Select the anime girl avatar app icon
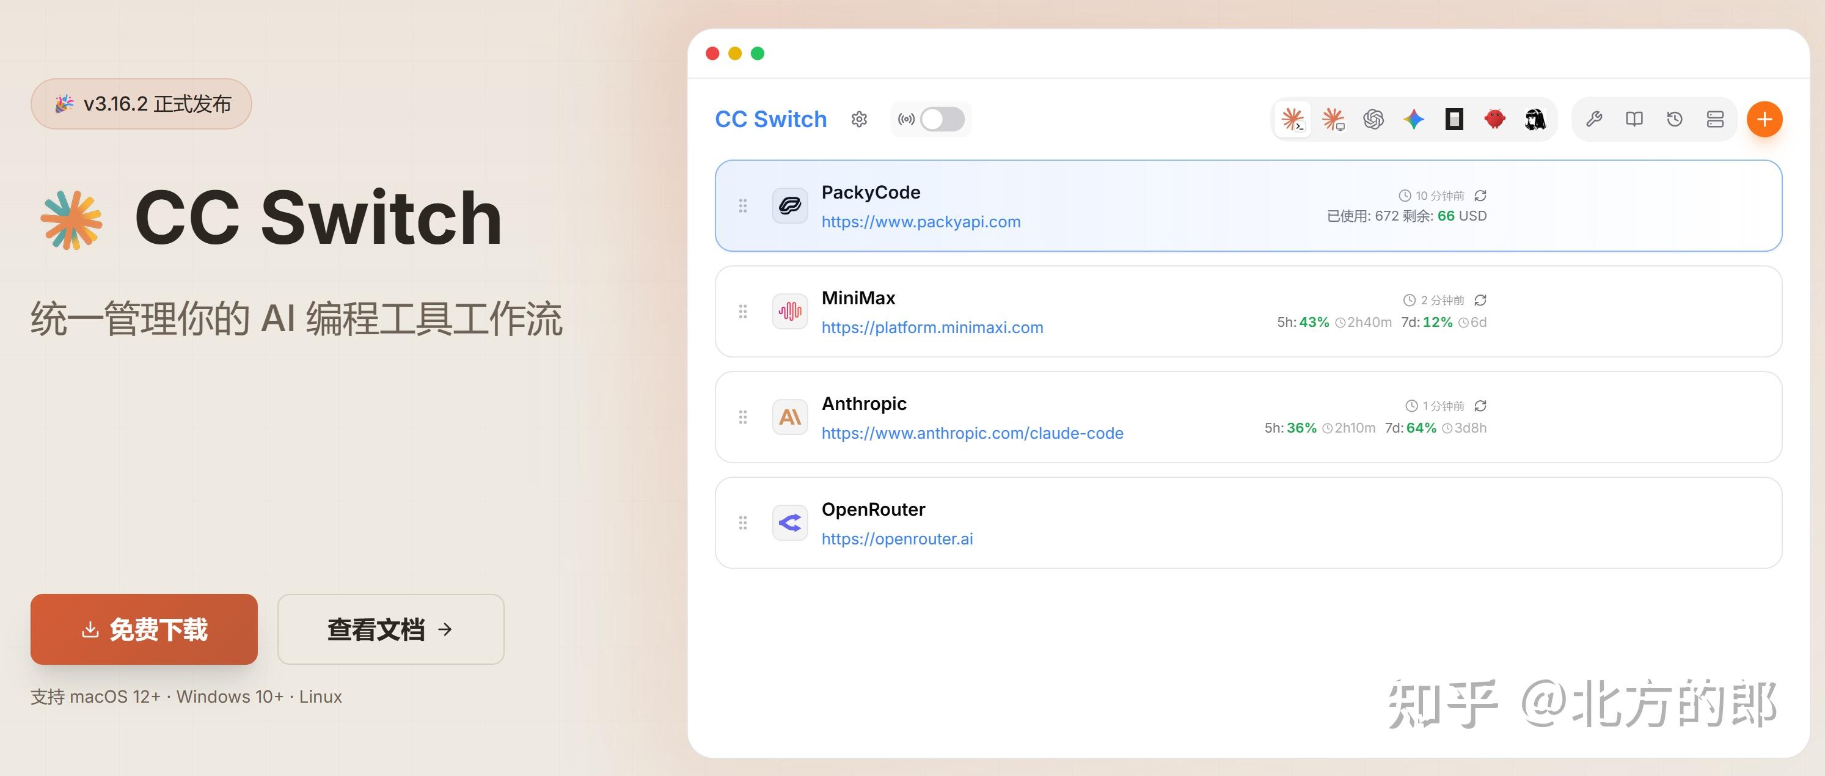Viewport: 1825px width, 776px height. 1535,119
